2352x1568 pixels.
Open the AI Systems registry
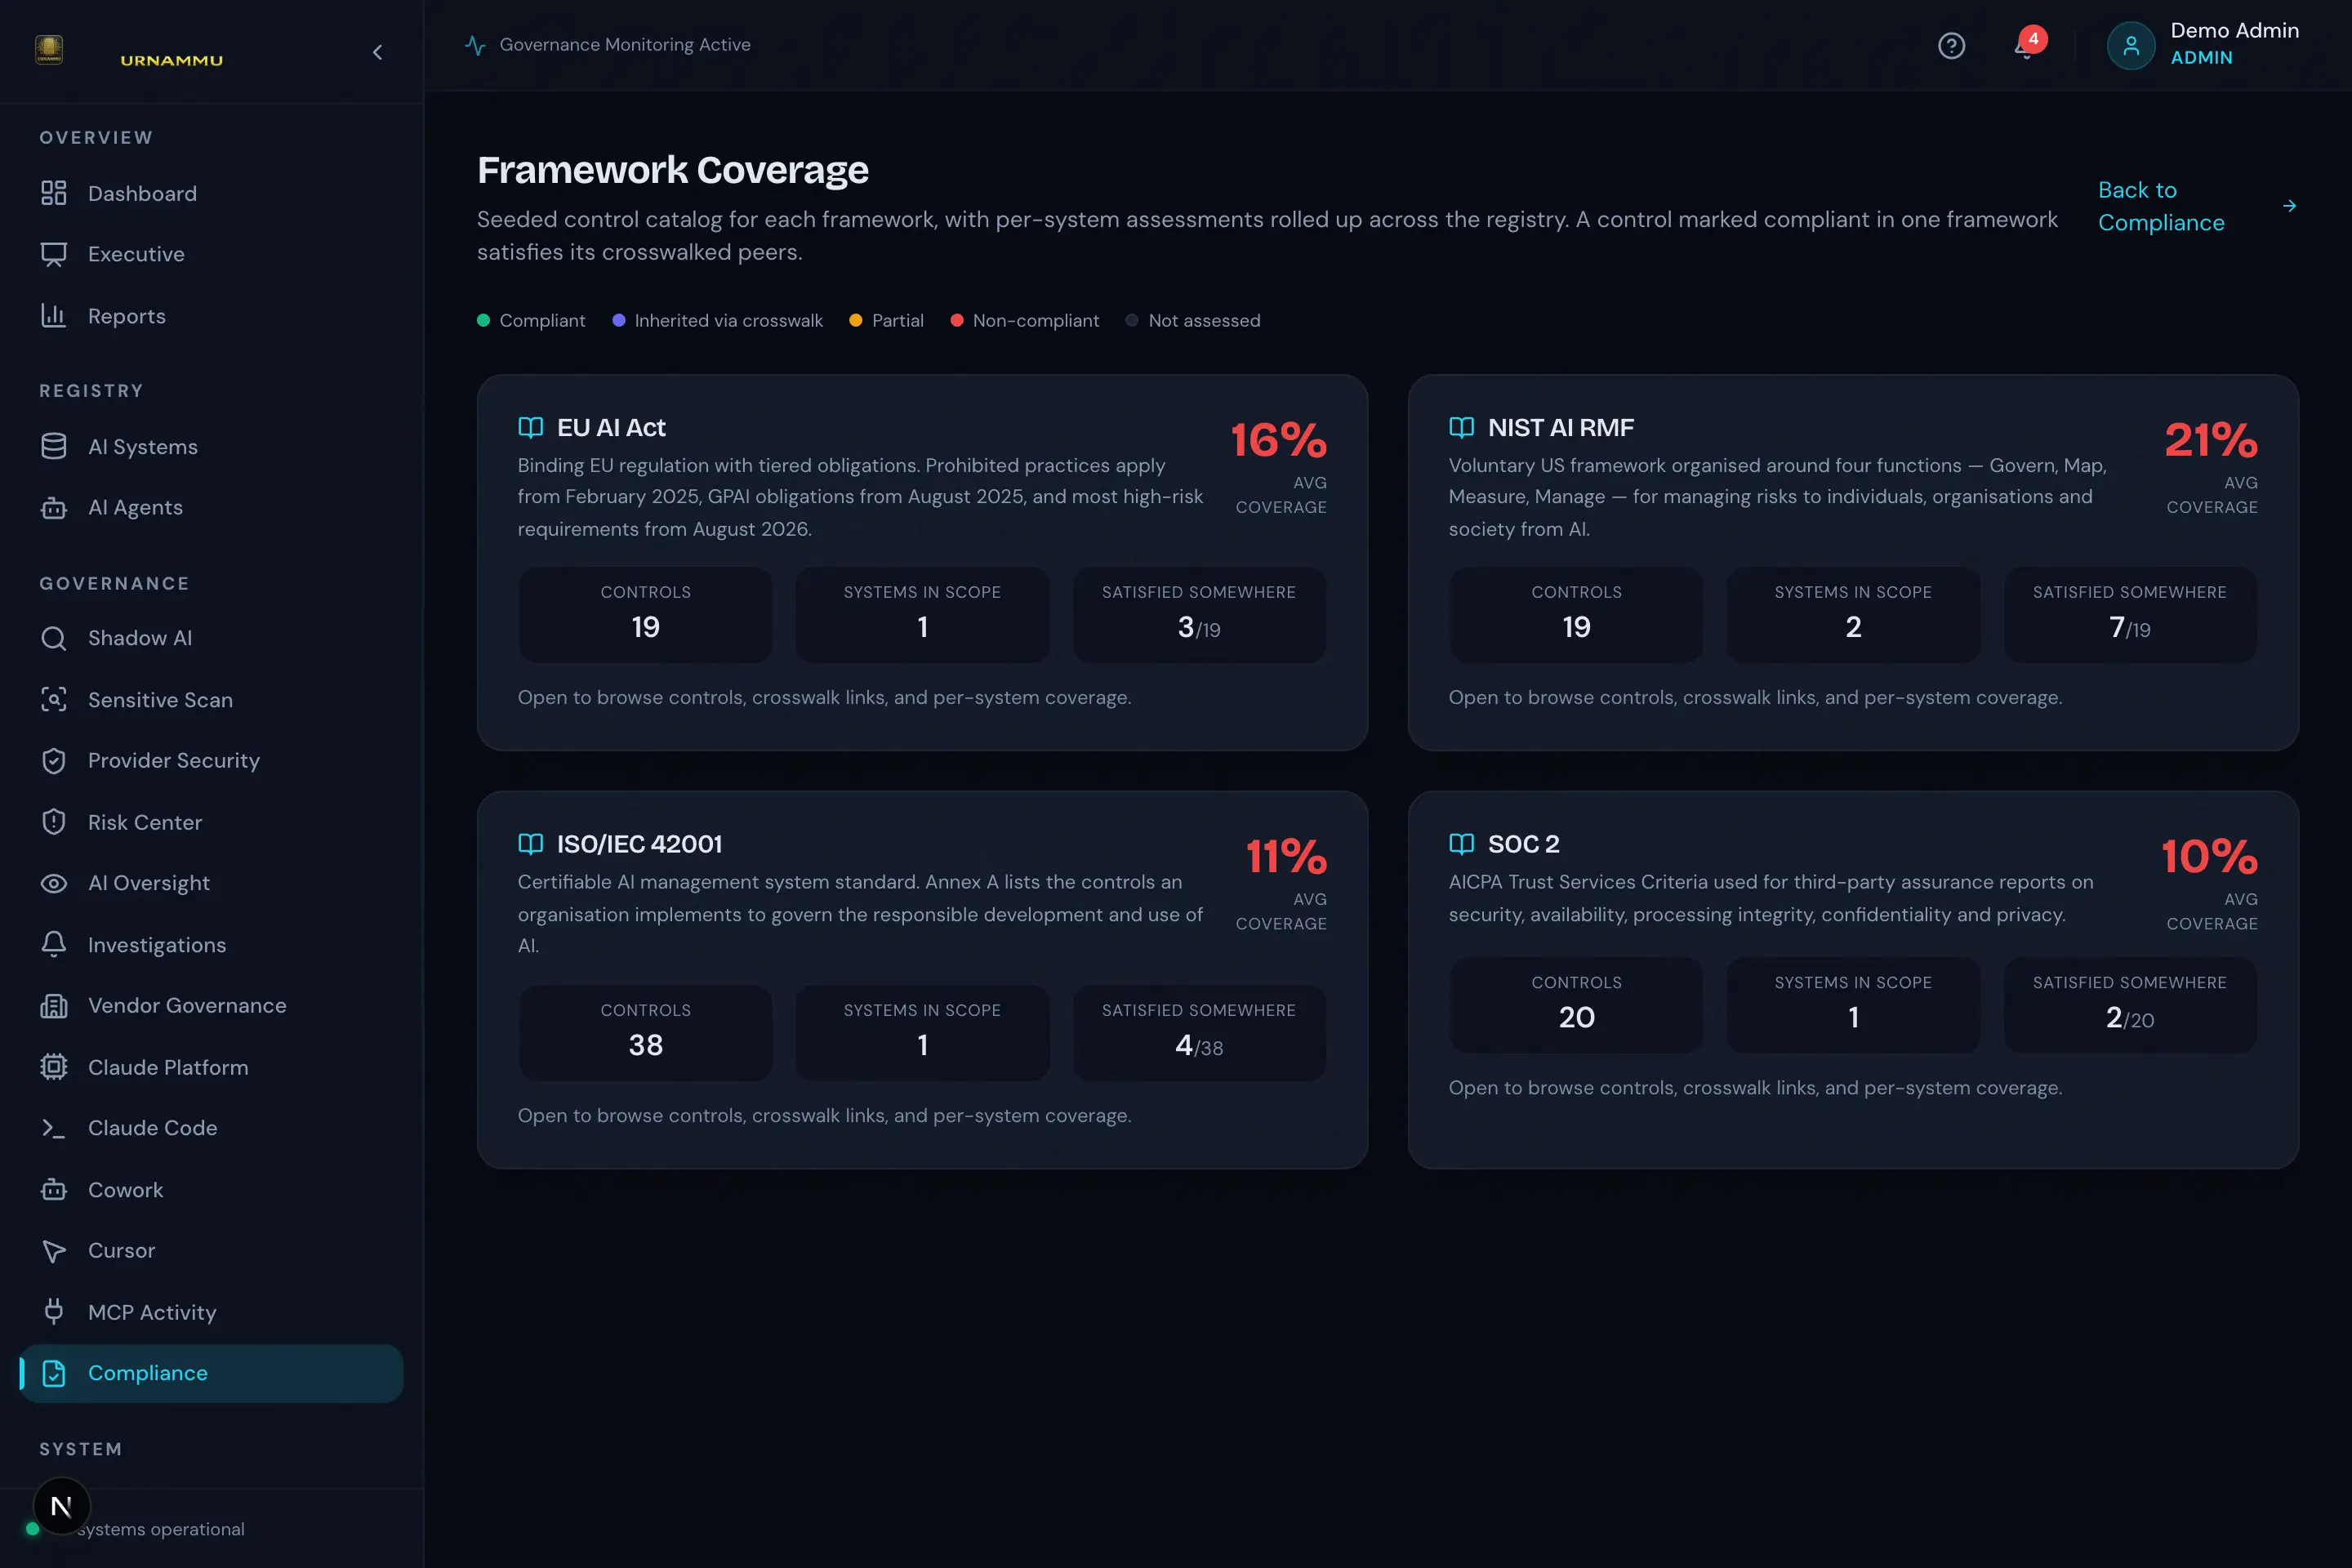[x=211, y=446]
